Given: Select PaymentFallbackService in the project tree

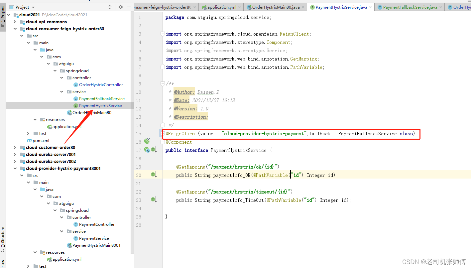Looking at the screenshot, I should pyautogui.click(x=102, y=98).
